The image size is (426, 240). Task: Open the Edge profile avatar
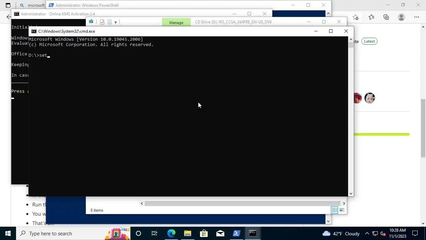pyautogui.click(x=401, y=17)
